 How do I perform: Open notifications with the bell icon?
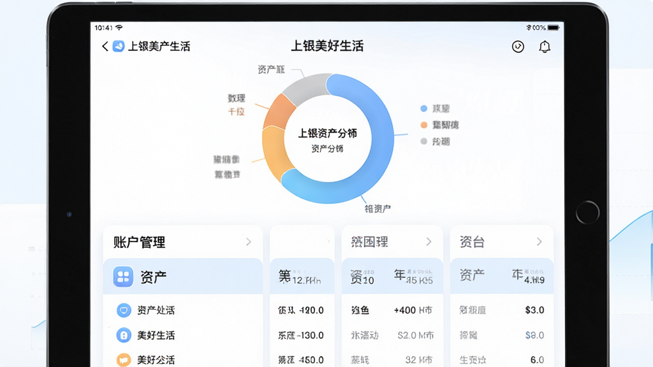coord(545,47)
